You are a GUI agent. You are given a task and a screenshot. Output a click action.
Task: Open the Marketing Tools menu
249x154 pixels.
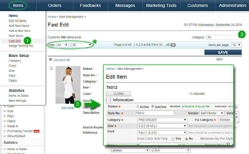tap(161, 6)
